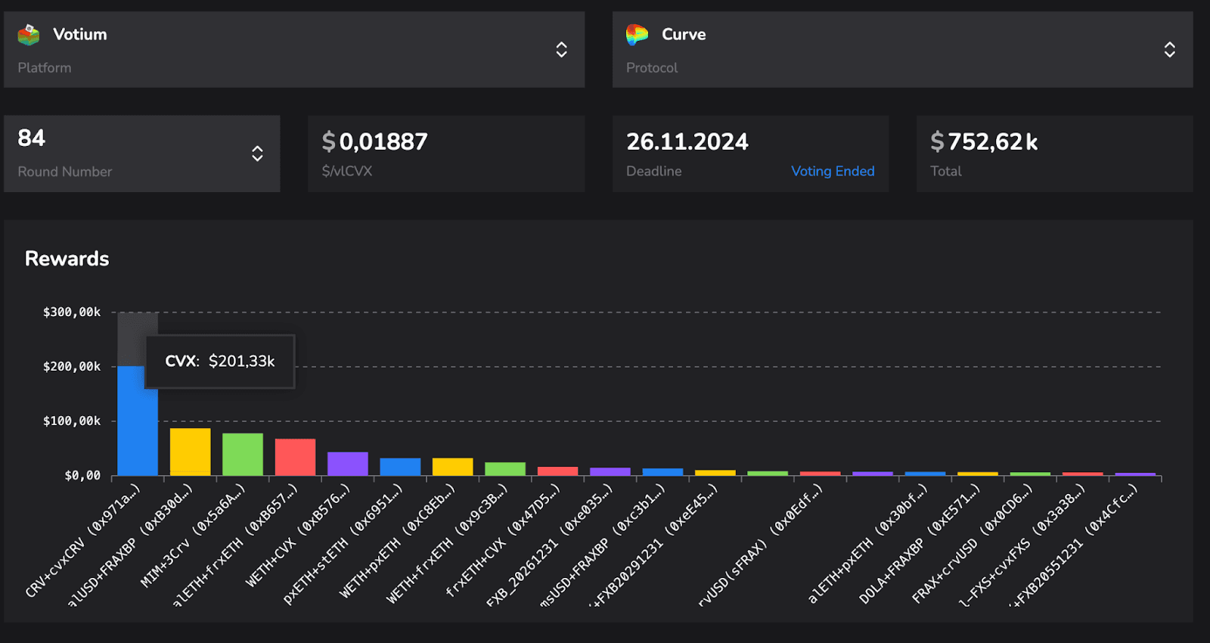Viewport: 1210px width, 643px height.
Task: Select the green WETH+frxETH rewards bar
Action: 505,469
